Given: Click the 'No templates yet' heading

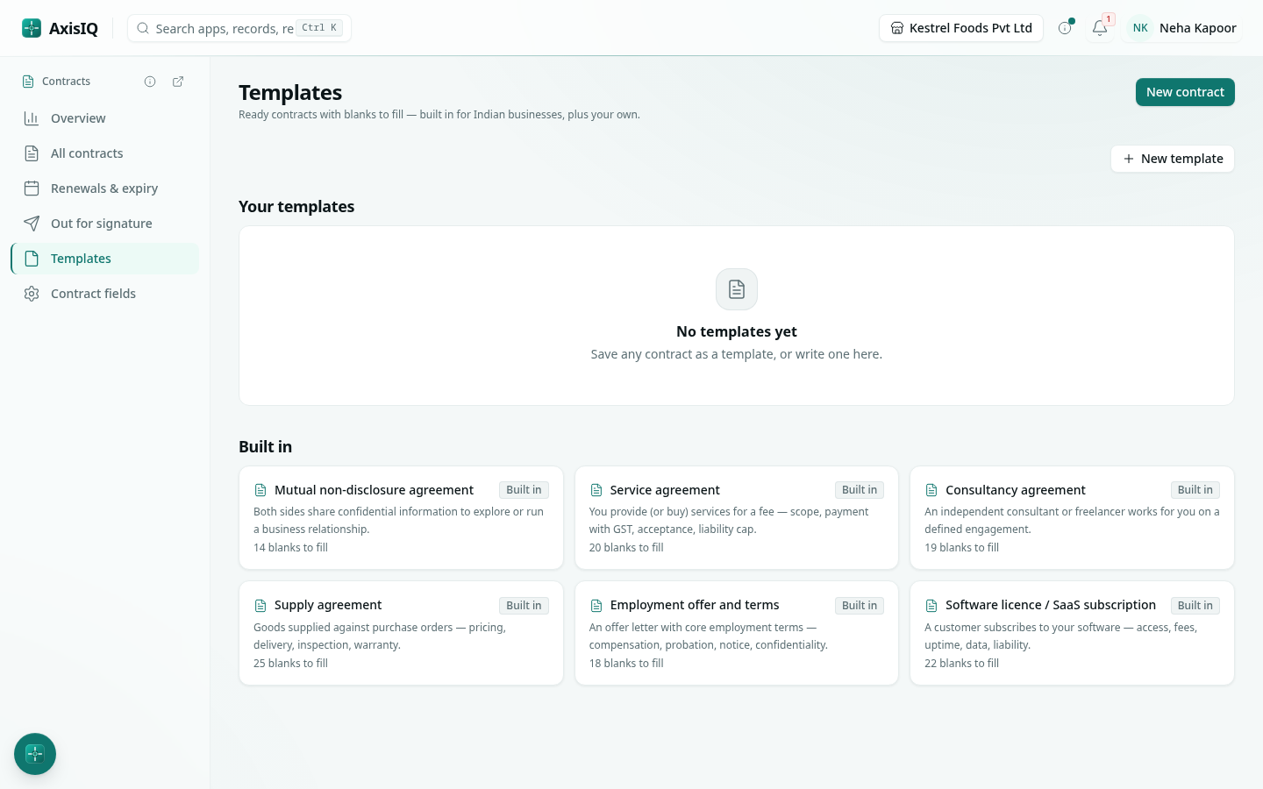Looking at the screenshot, I should coord(737,331).
